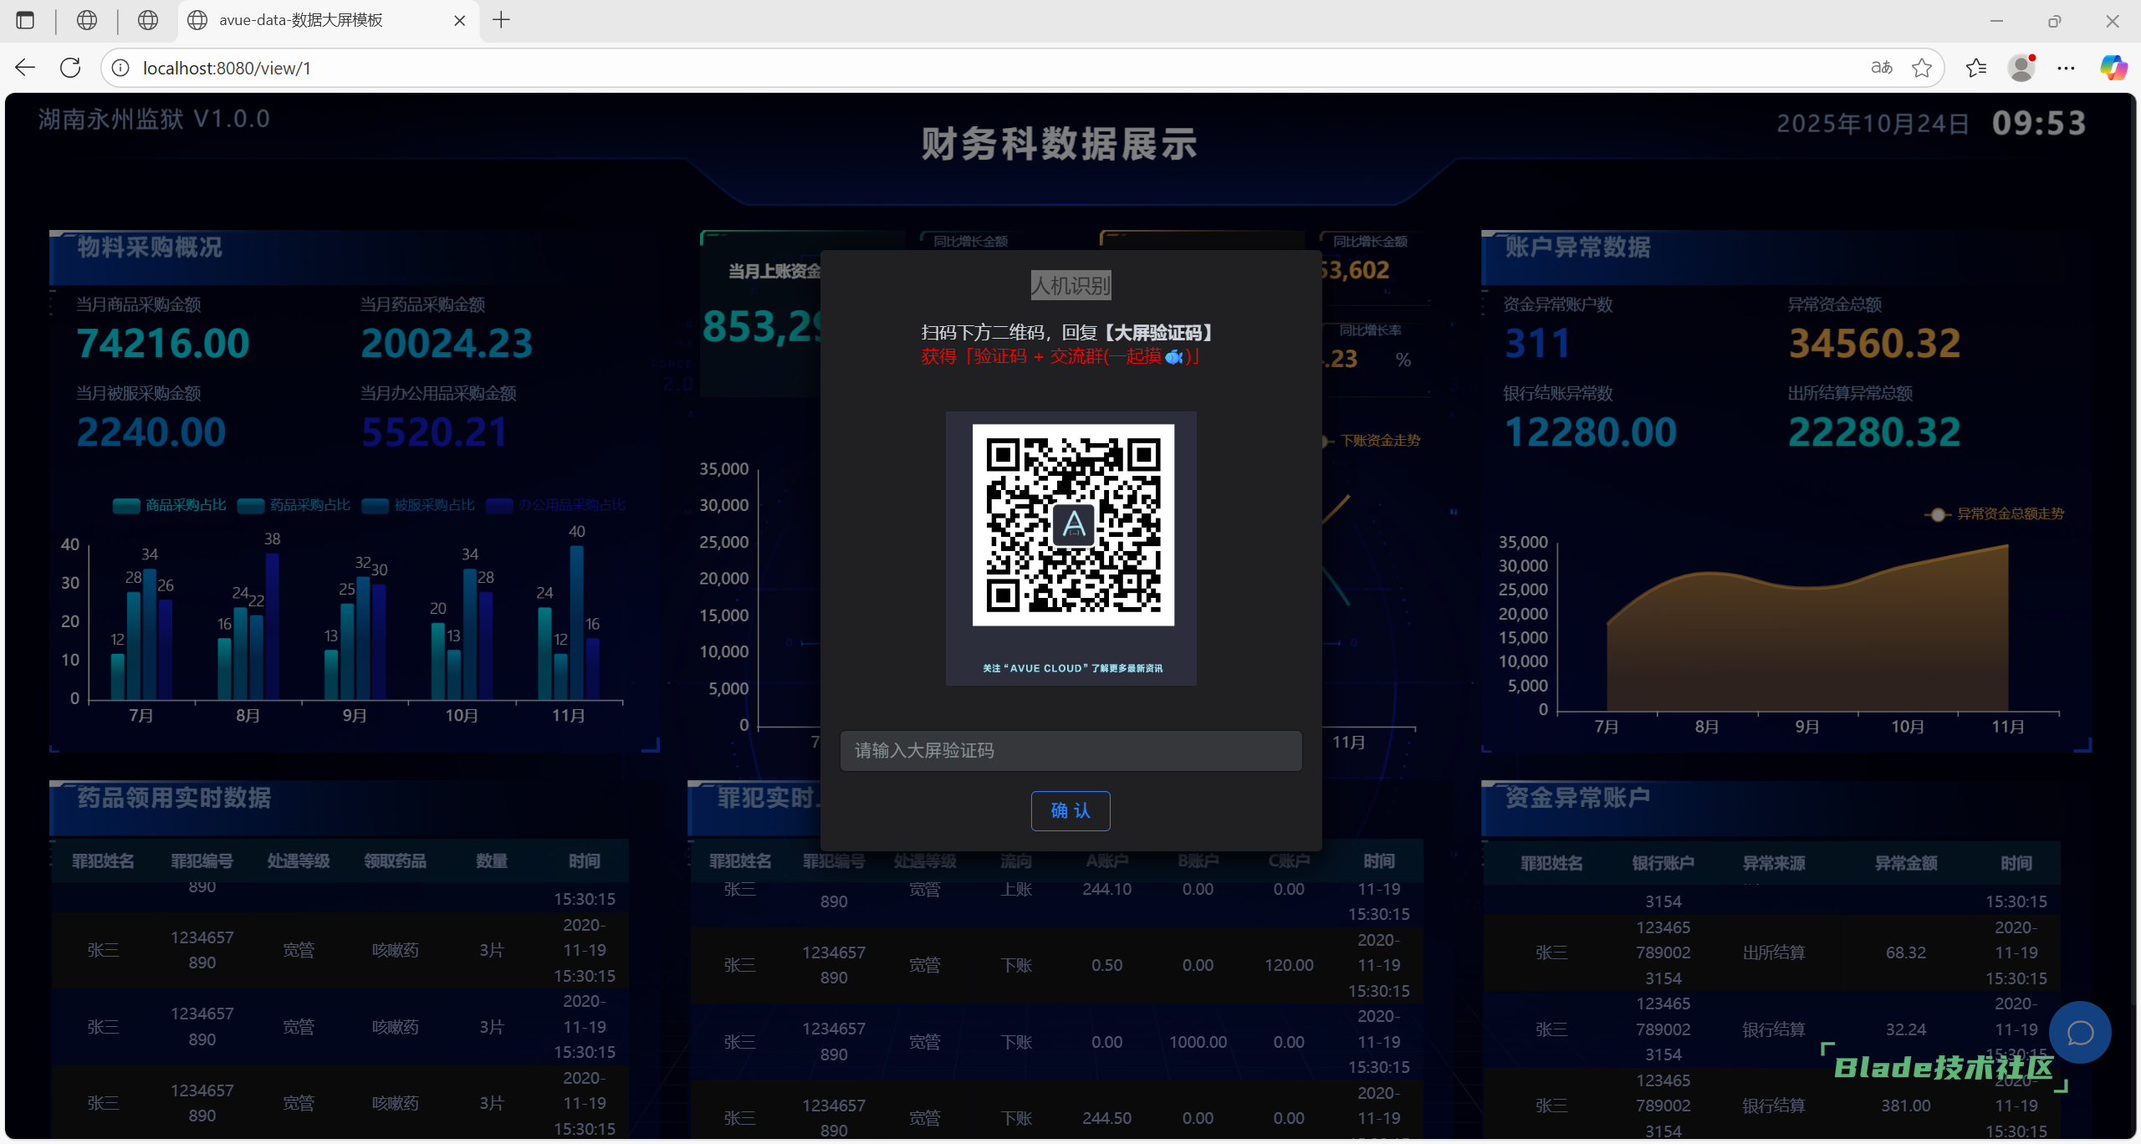Image resolution: width=2141 pixels, height=1144 pixels.
Task: Open tab actions menu icon
Action: [x=25, y=20]
